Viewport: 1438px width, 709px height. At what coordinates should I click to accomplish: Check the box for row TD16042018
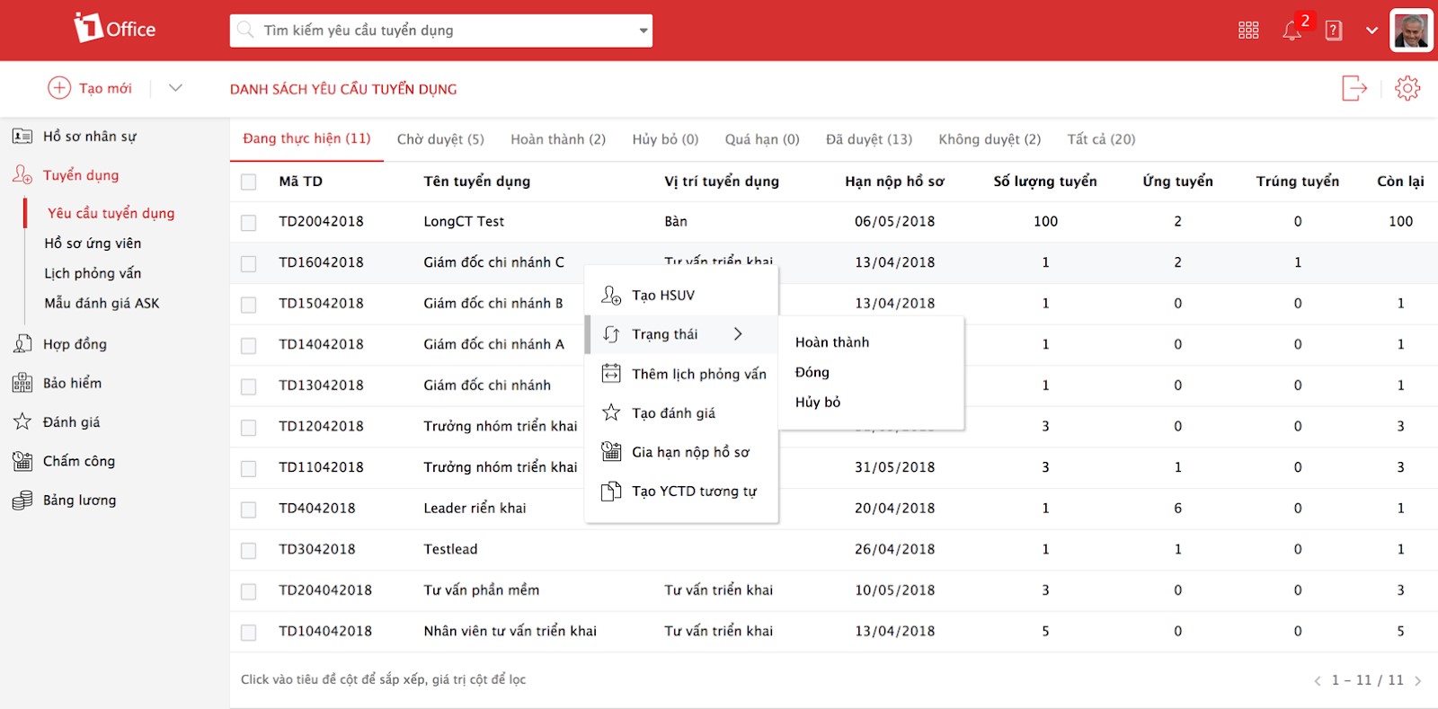click(x=249, y=264)
